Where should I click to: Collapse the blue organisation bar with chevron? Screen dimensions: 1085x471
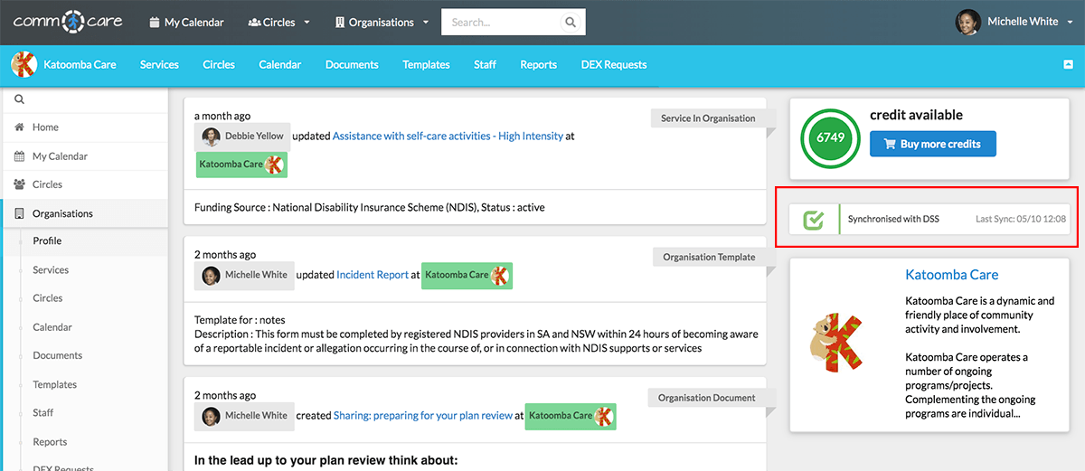[x=1068, y=64]
